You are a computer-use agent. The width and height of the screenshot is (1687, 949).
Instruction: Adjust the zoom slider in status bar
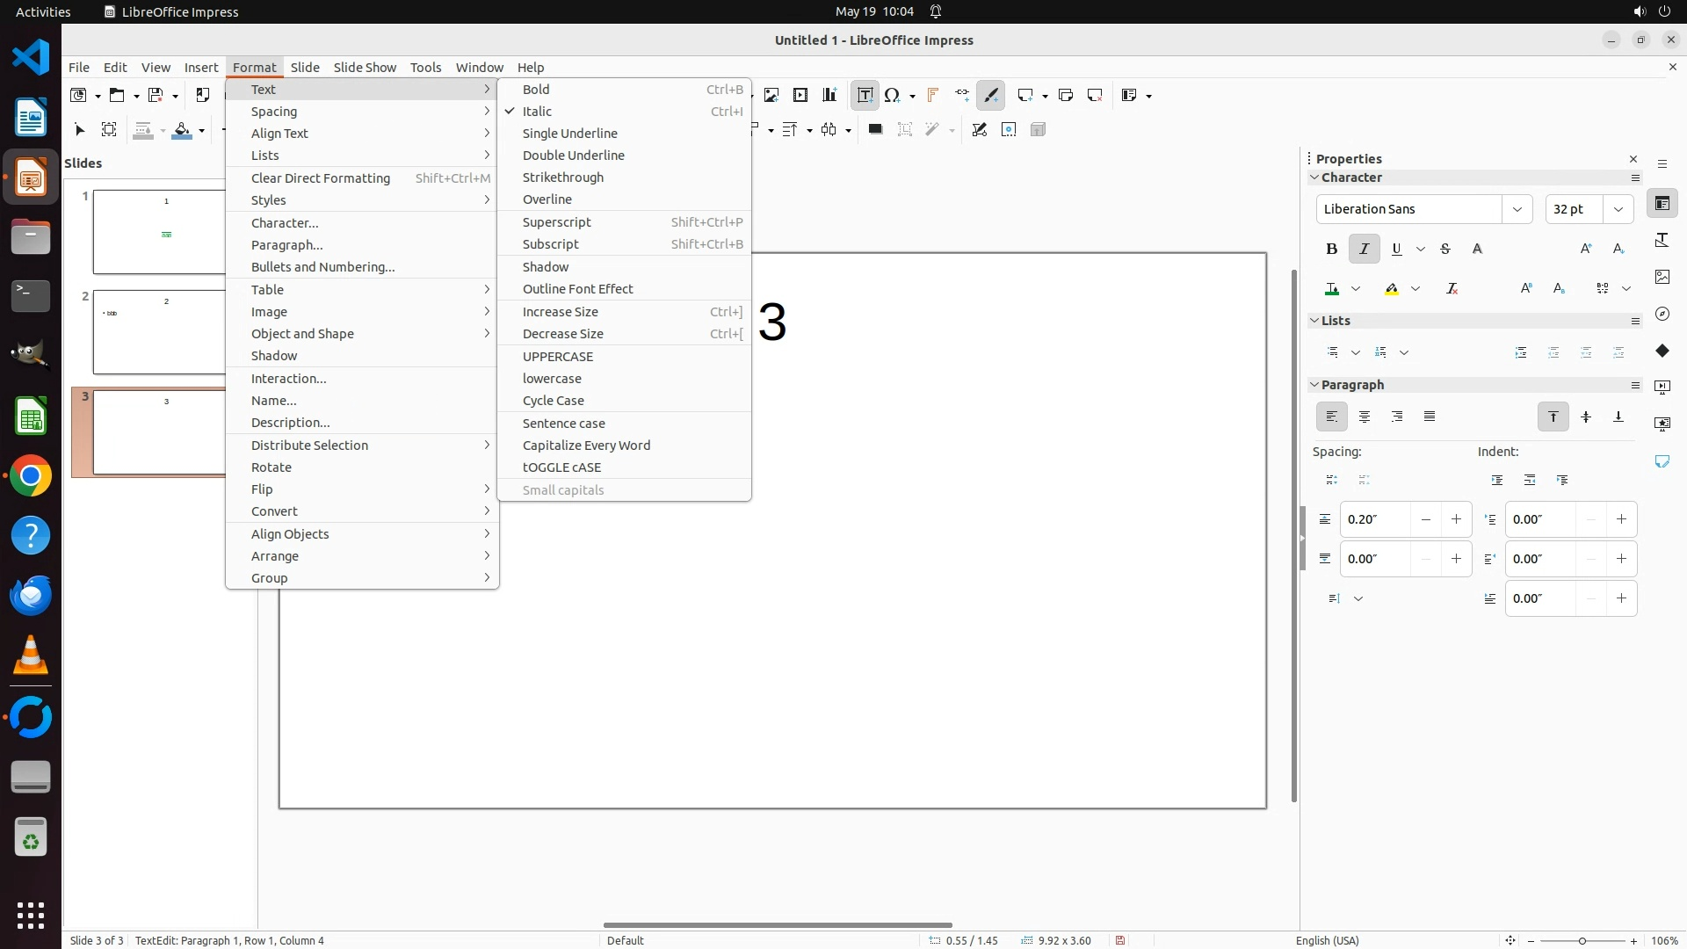pos(1582,941)
